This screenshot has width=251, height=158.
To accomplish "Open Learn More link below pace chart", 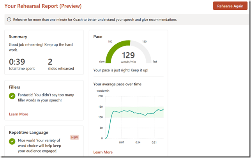I will [103, 152].
